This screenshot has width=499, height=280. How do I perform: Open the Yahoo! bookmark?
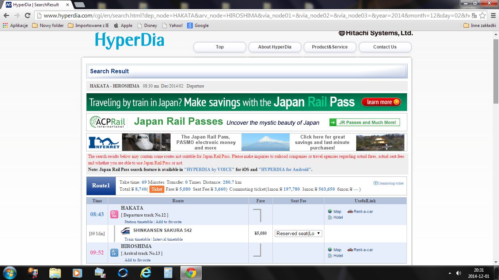172,26
